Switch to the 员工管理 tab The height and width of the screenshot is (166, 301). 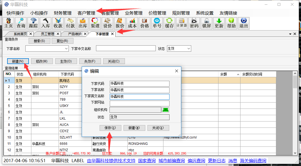(47, 34)
